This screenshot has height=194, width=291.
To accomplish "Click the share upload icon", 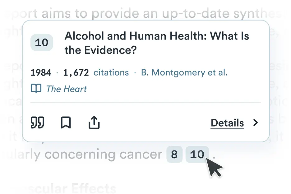I will coord(94,122).
